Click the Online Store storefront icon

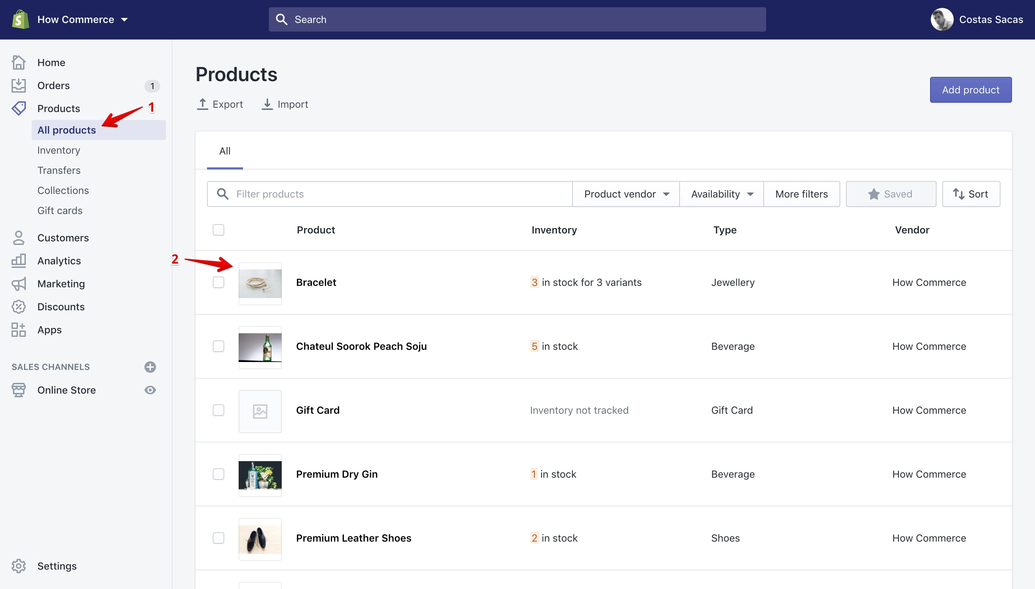click(x=19, y=390)
